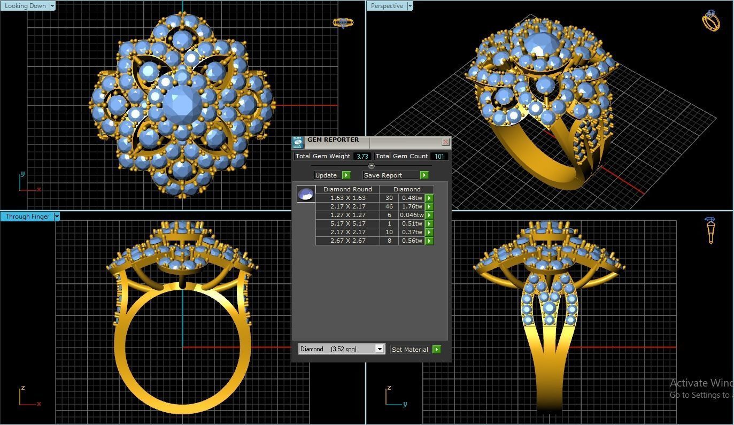Close the Gem Reporter panel
Screen dimensions: 734x425
445,142
